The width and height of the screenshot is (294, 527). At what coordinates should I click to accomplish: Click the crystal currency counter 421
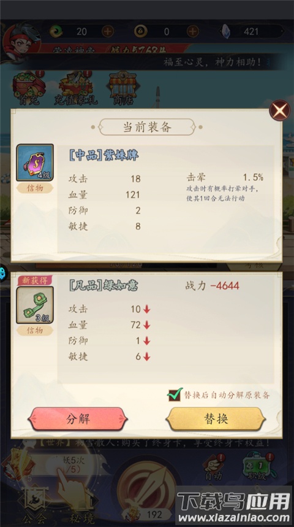[252, 32]
